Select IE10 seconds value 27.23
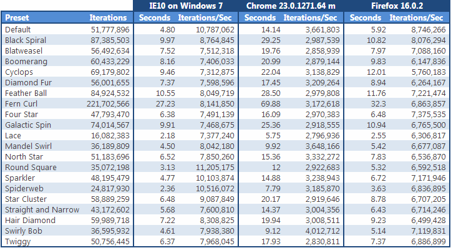Viewport: 451px width, 248px height. pos(165,103)
